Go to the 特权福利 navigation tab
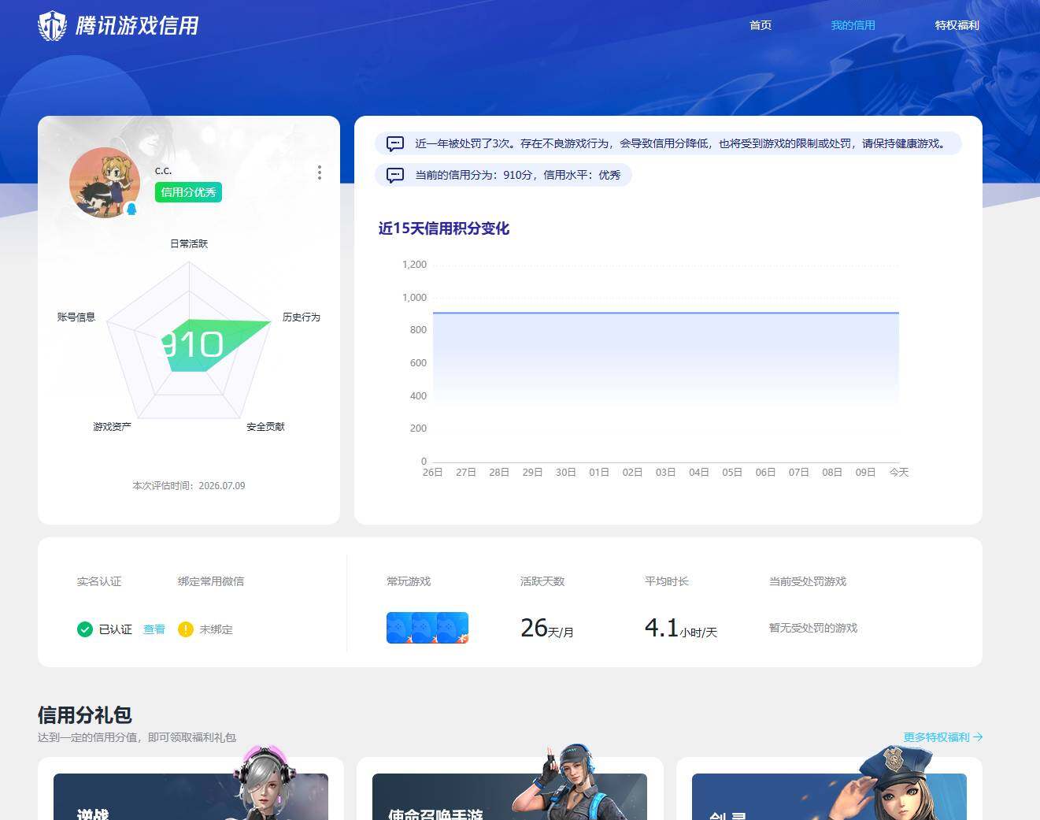The height and width of the screenshot is (820, 1040). tap(957, 25)
